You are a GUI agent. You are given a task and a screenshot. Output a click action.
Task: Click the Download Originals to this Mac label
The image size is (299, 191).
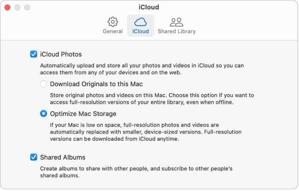96,84
